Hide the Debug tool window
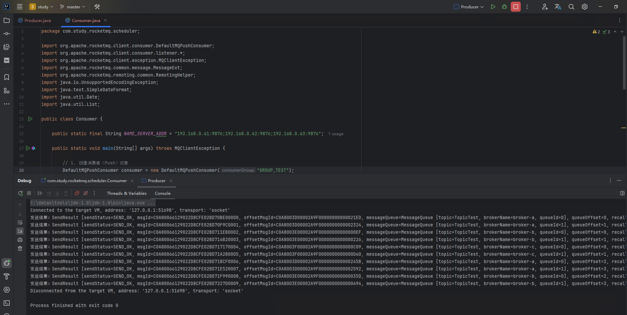The width and height of the screenshot is (627, 315). (619, 180)
